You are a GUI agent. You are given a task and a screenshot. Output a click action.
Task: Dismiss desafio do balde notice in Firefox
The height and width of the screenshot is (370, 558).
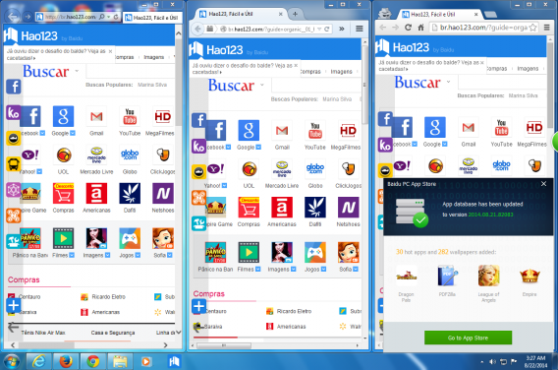(x=296, y=65)
